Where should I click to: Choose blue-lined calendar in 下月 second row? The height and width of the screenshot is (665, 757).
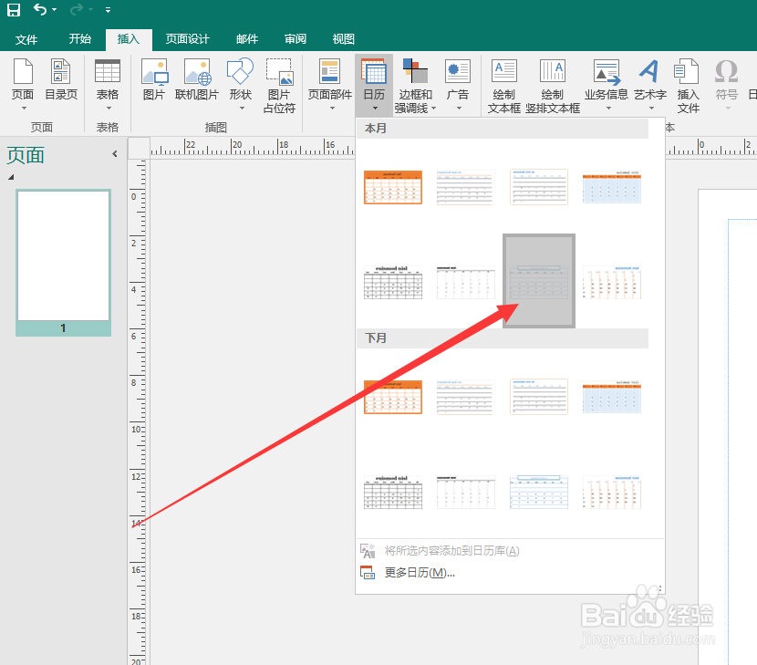[539, 492]
